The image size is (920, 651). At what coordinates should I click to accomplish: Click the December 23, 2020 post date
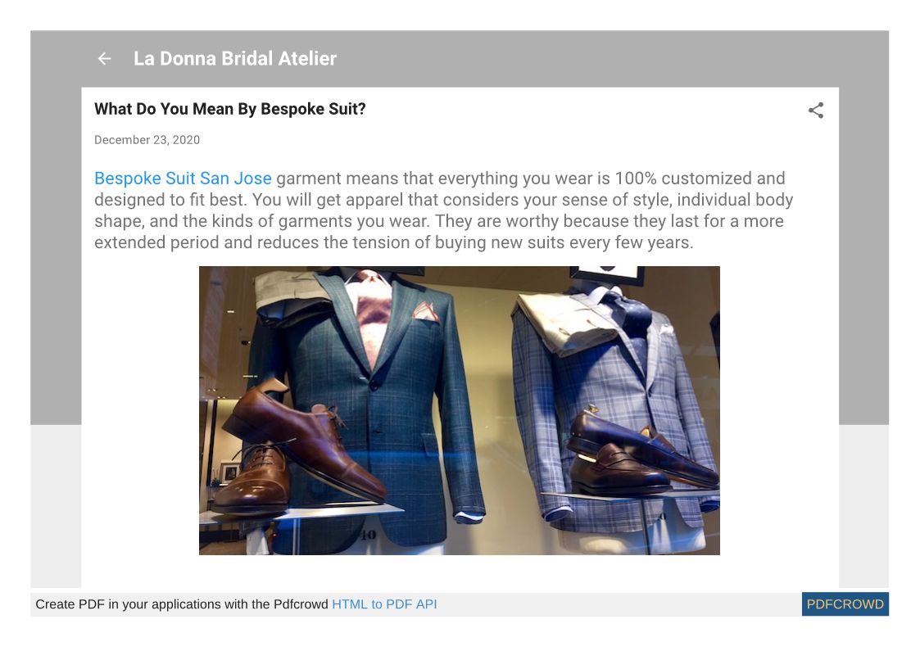tap(147, 140)
